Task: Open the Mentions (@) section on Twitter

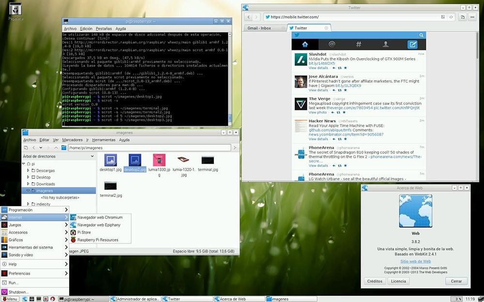Action: click(332, 44)
